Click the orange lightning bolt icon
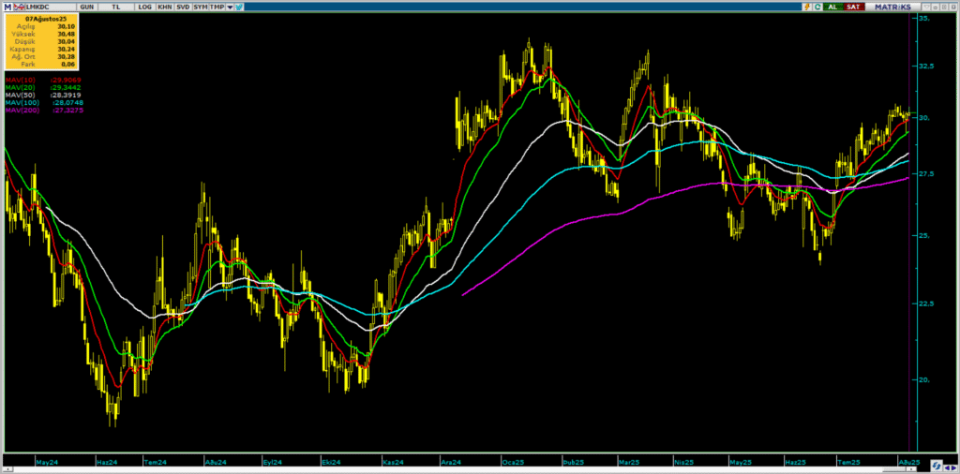The width and height of the screenshot is (960, 474). (x=807, y=7)
